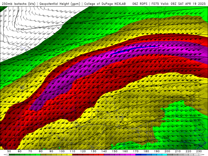Click the 50 knot colorbar label

point(9,151)
